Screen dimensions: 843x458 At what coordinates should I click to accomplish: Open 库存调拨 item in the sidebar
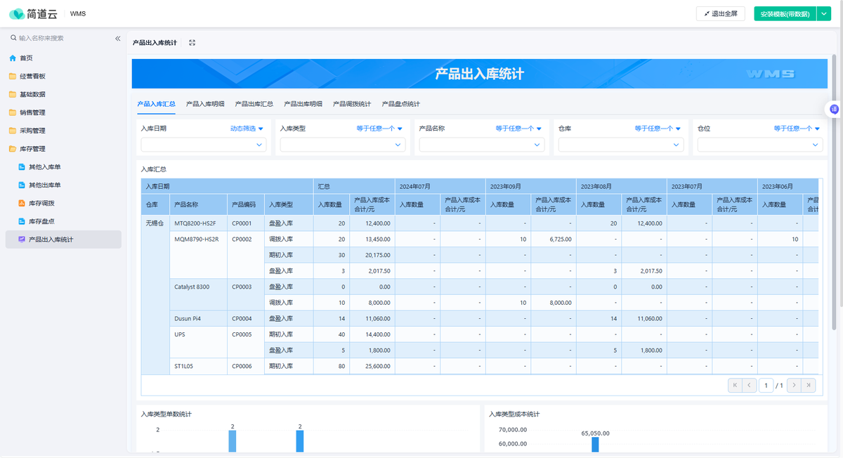[x=41, y=203]
